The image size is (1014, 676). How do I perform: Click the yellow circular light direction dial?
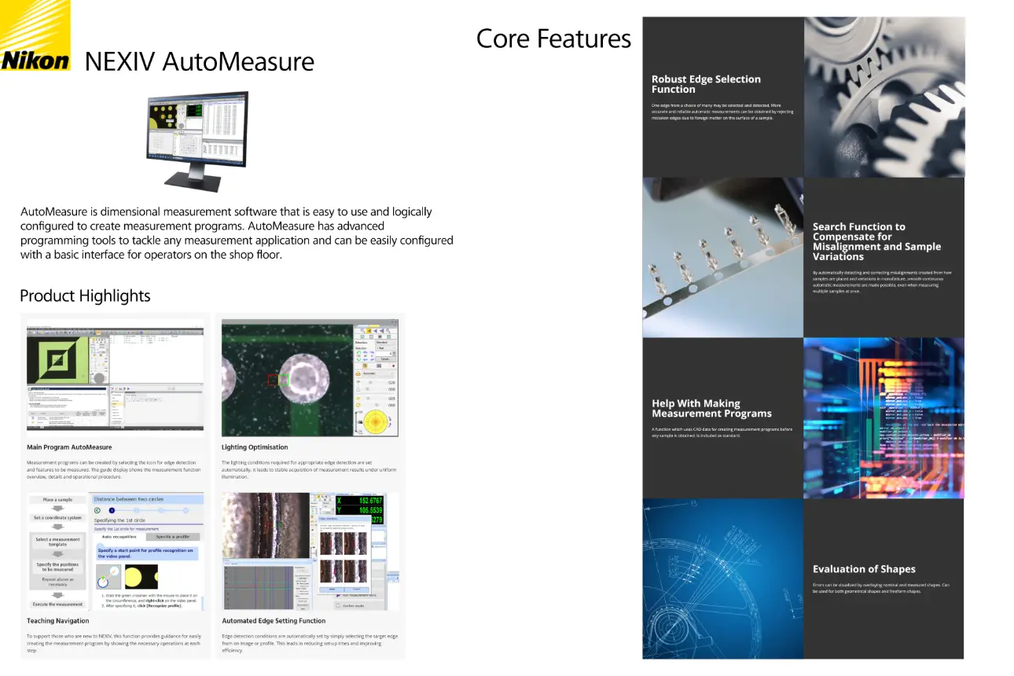tap(376, 421)
